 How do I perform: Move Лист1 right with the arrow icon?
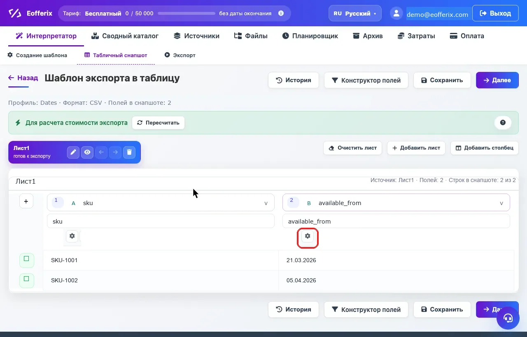tap(115, 152)
